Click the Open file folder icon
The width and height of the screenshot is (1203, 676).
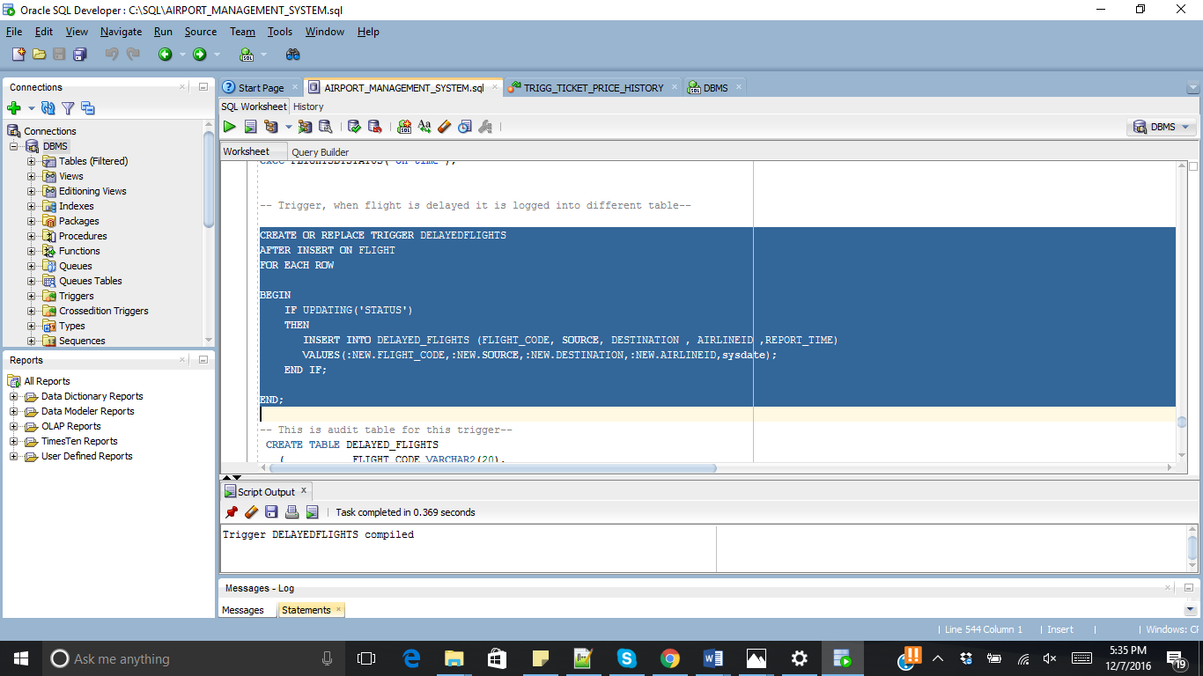click(x=39, y=55)
